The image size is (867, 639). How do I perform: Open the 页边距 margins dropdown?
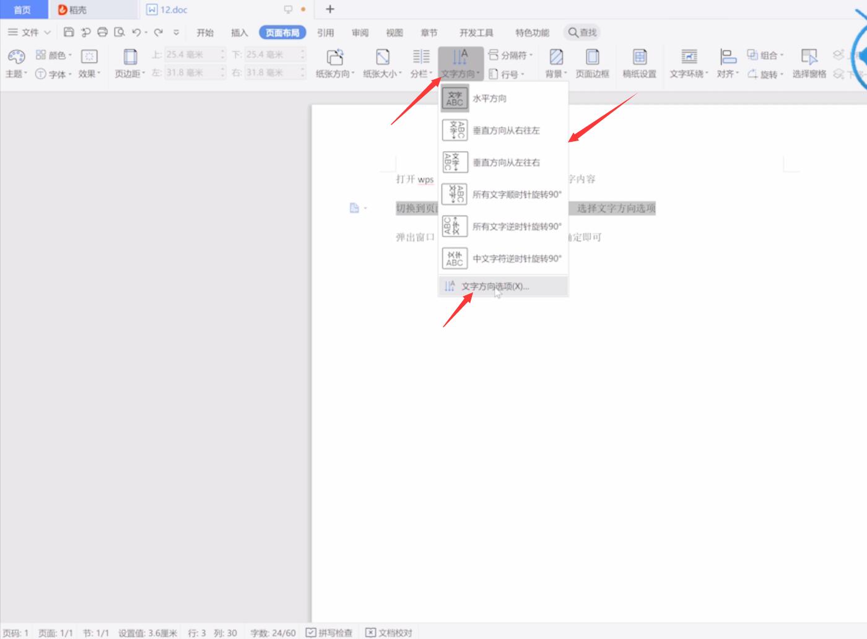pyautogui.click(x=130, y=63)
